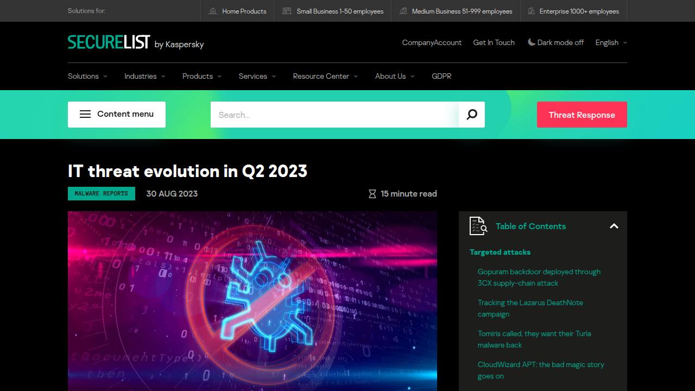
Task: Open Home Products link
Action: pyautogui.click(x=237, y=11)
